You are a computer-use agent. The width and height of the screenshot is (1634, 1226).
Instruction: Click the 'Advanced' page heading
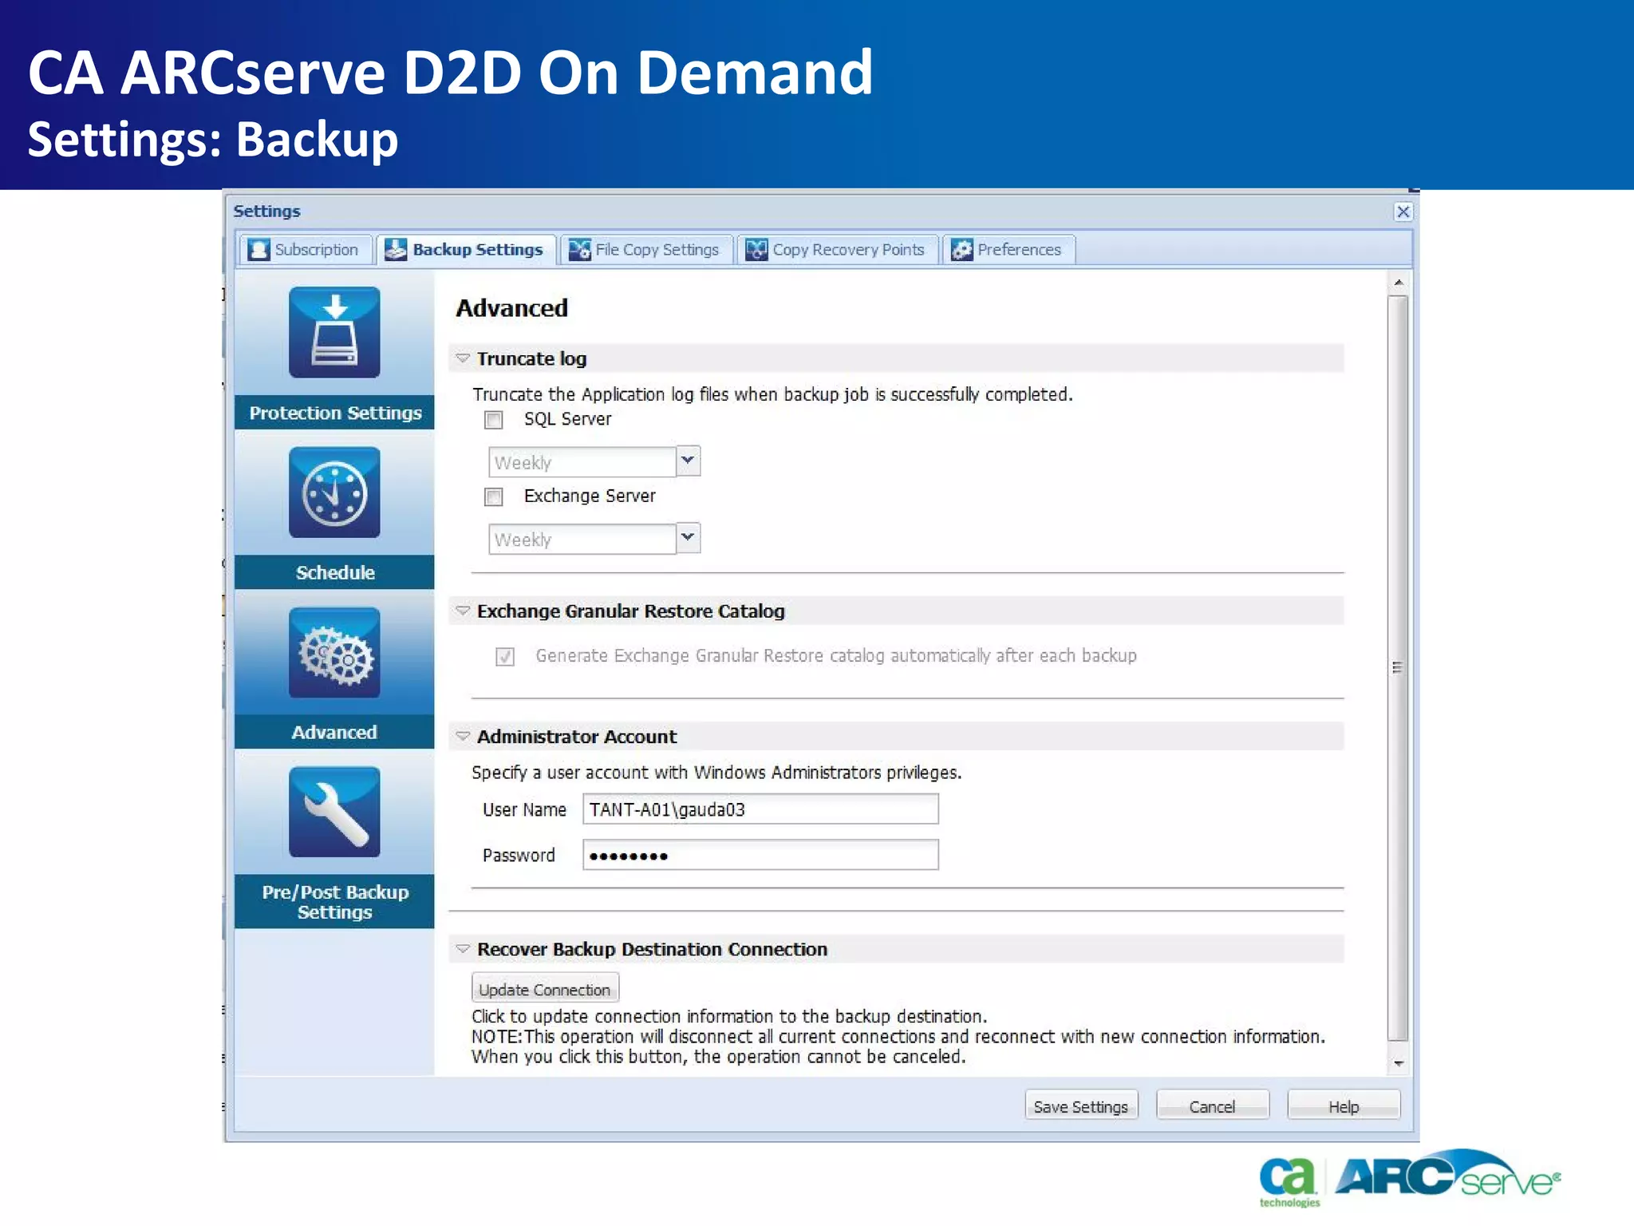click(x=511, y=308)
